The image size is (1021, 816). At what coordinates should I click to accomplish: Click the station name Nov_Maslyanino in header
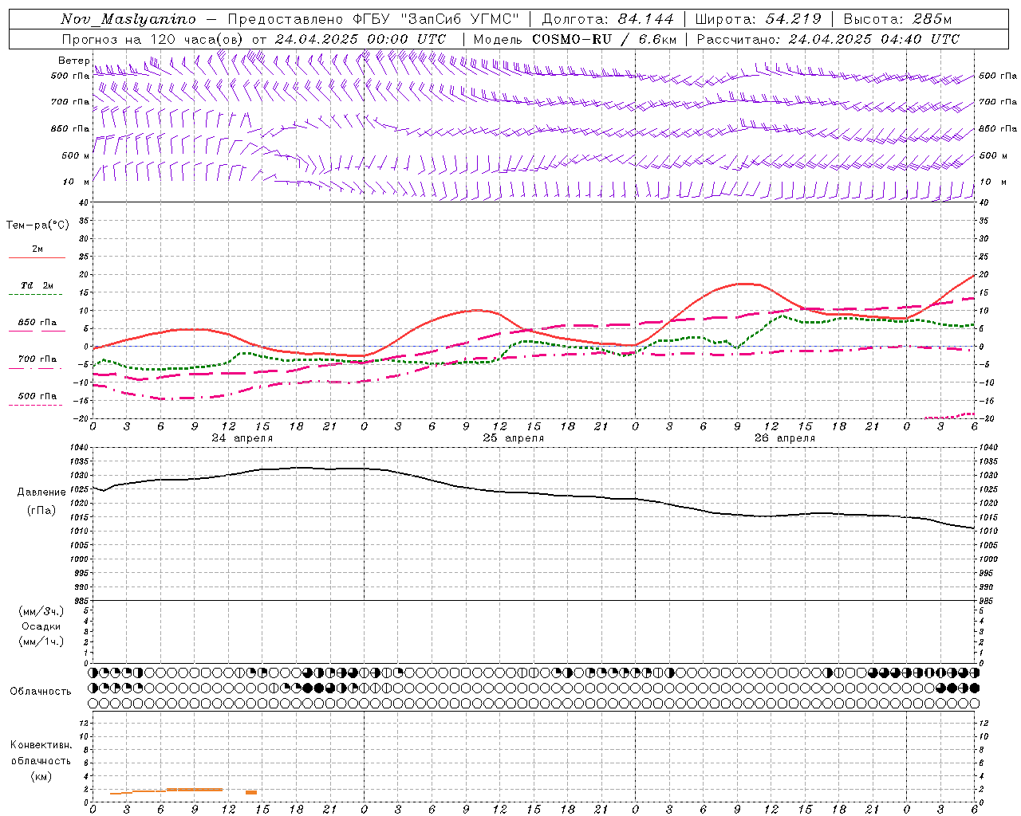tap(128, 19)
